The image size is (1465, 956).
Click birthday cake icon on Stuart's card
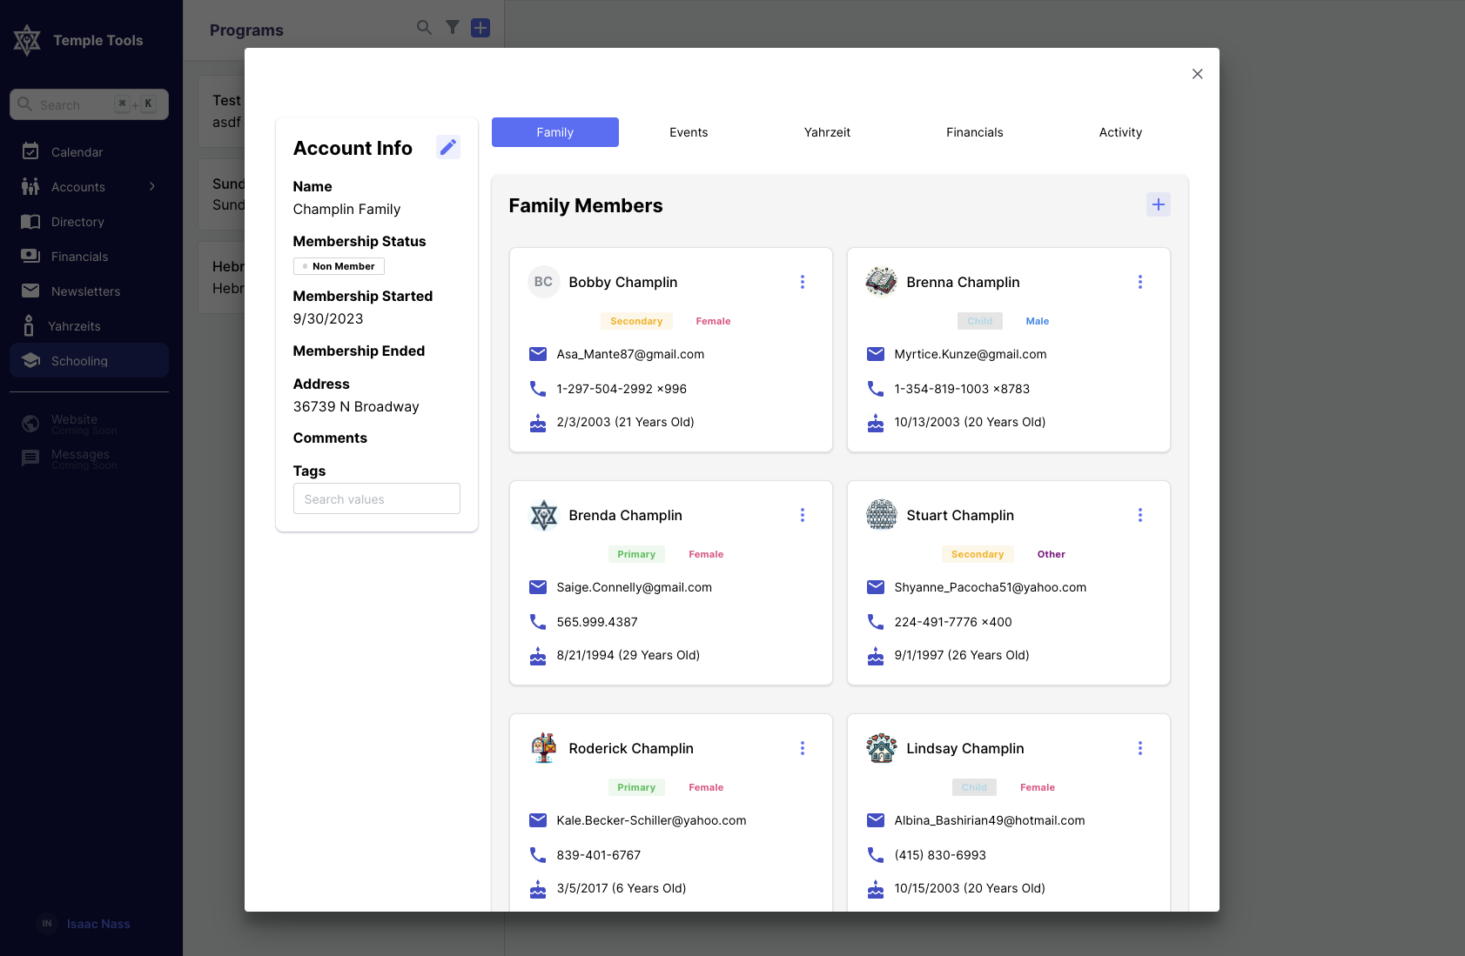click(x=876, y=655)
